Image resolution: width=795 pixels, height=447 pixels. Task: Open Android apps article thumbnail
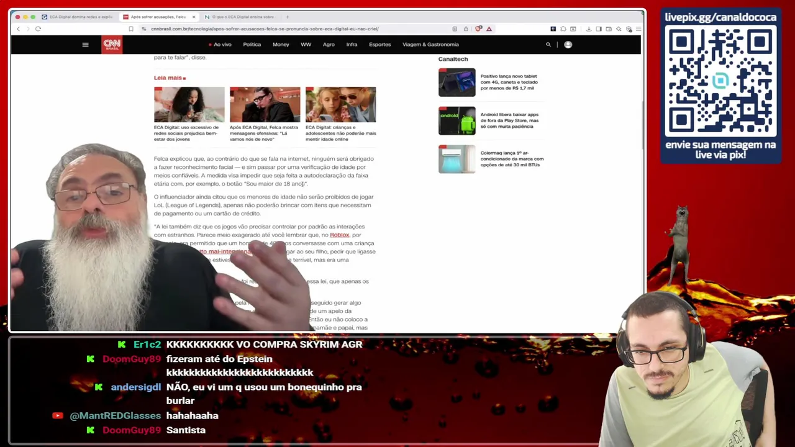pos(457,120)
